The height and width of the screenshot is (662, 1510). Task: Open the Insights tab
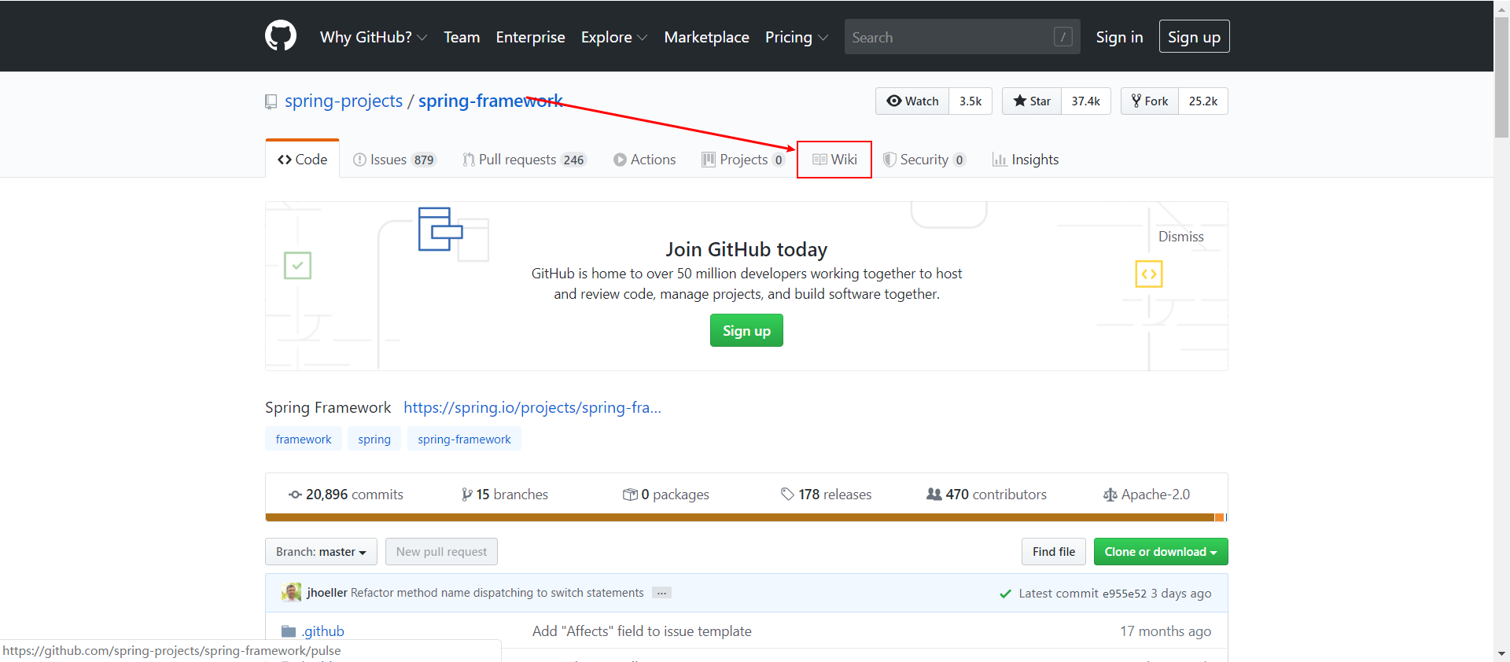coord(1026,160)
